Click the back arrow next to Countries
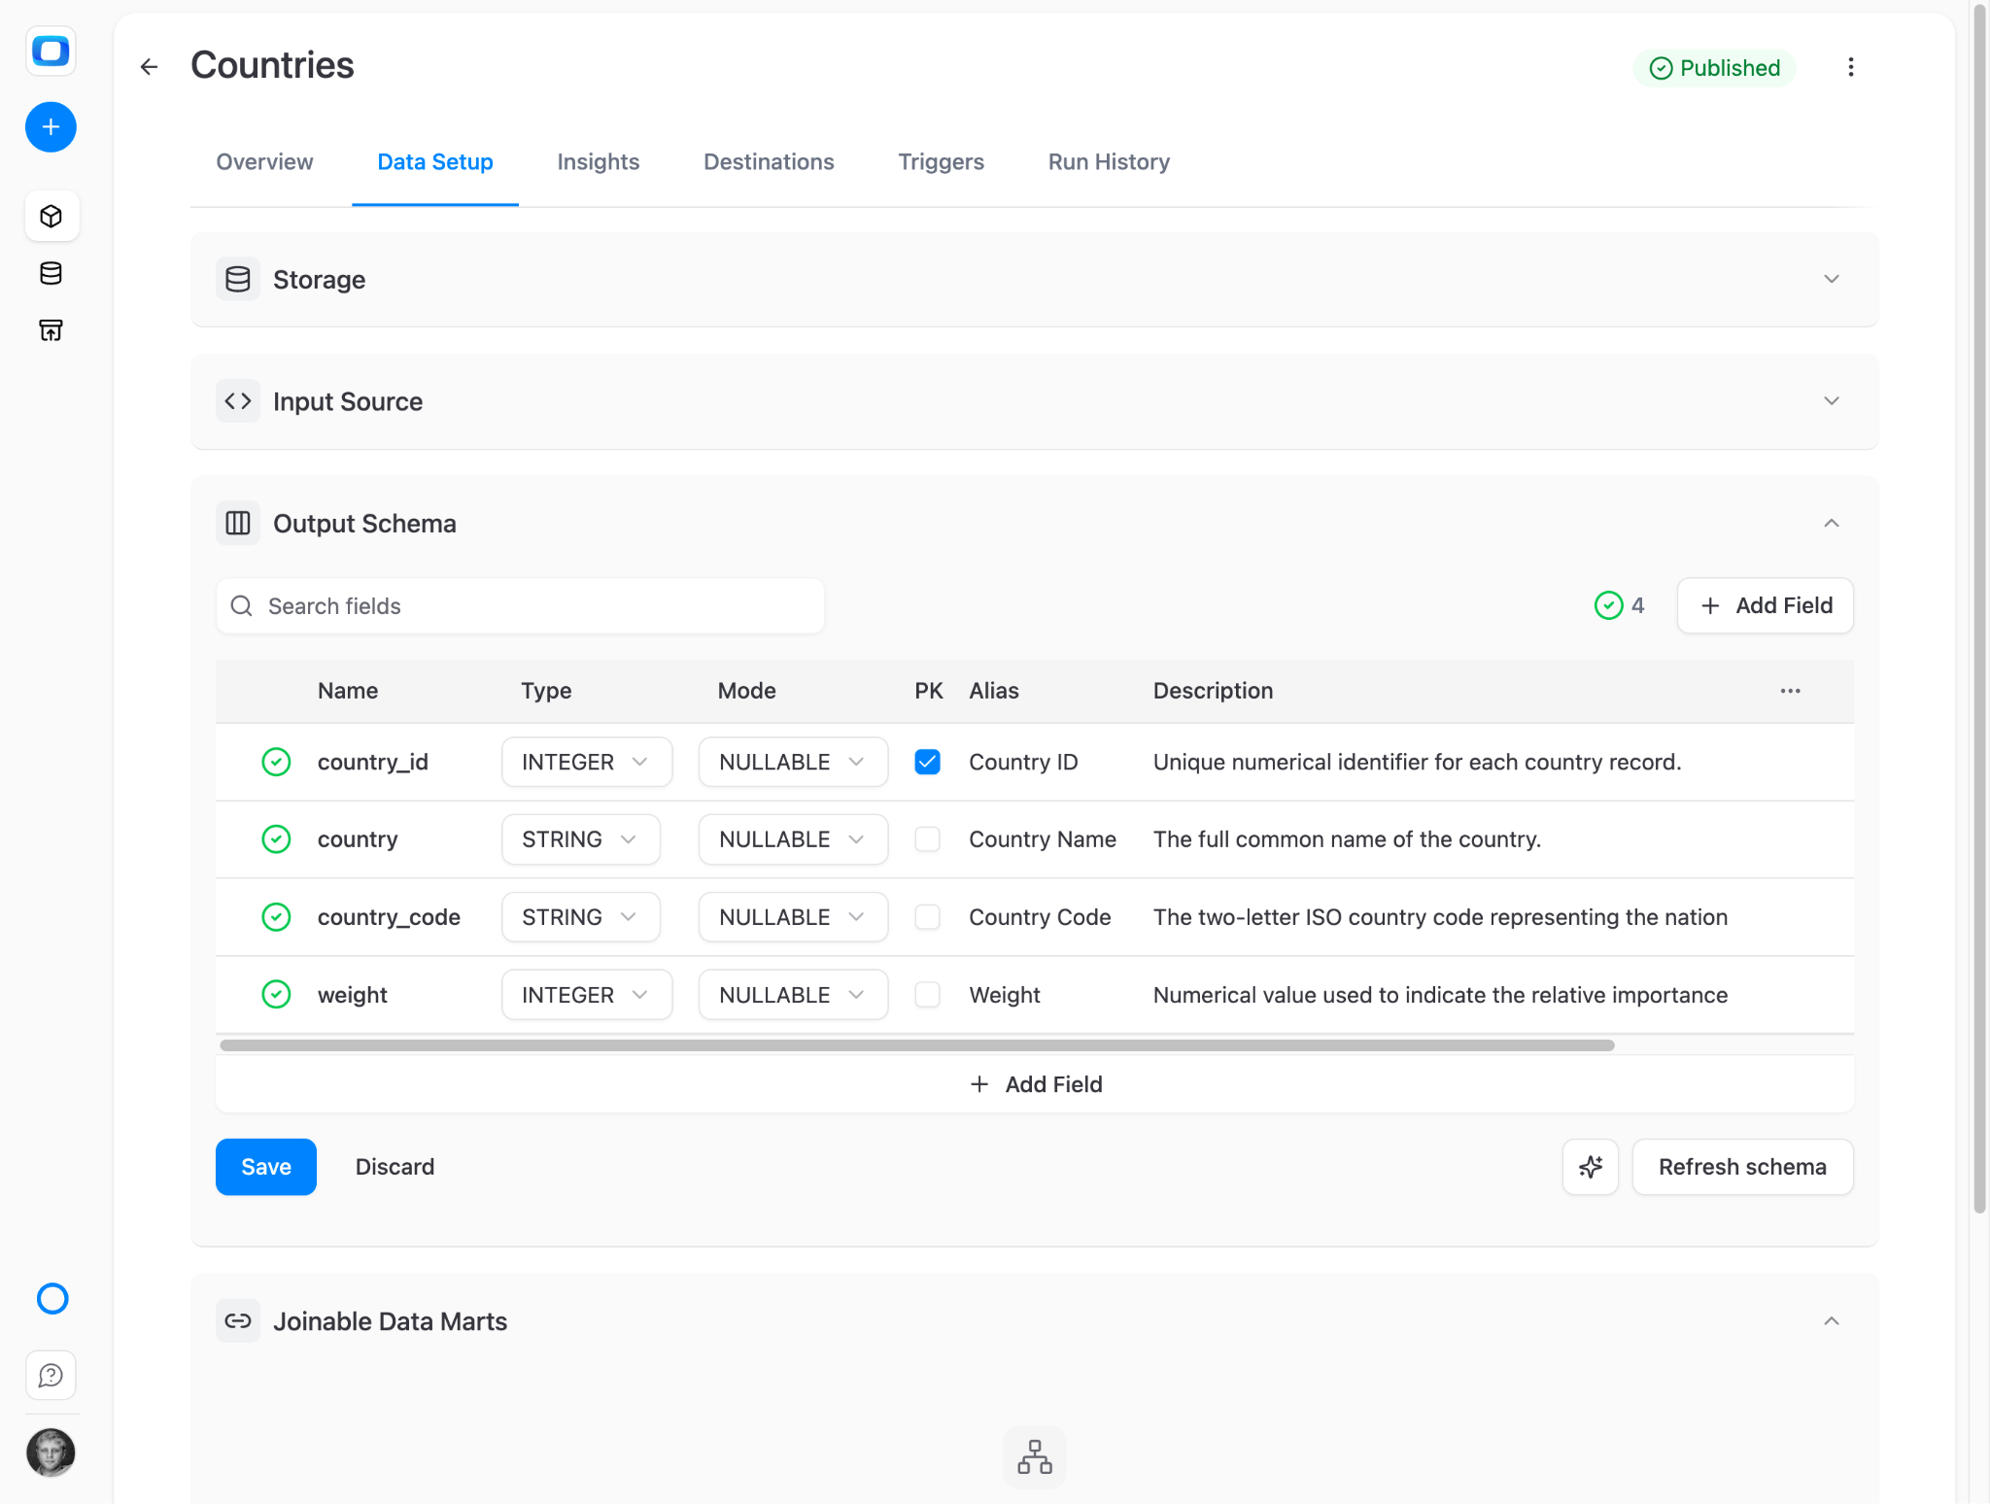The height and width of the screenshot is (1504, 1990). 149,67
